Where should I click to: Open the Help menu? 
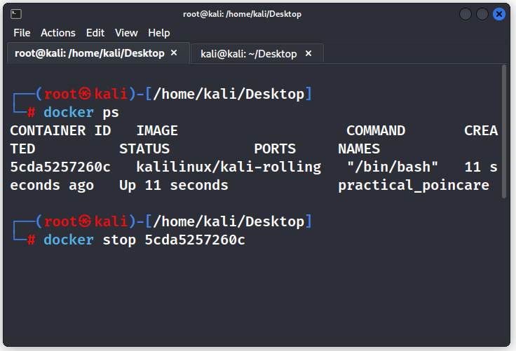[x=159, y=33]
